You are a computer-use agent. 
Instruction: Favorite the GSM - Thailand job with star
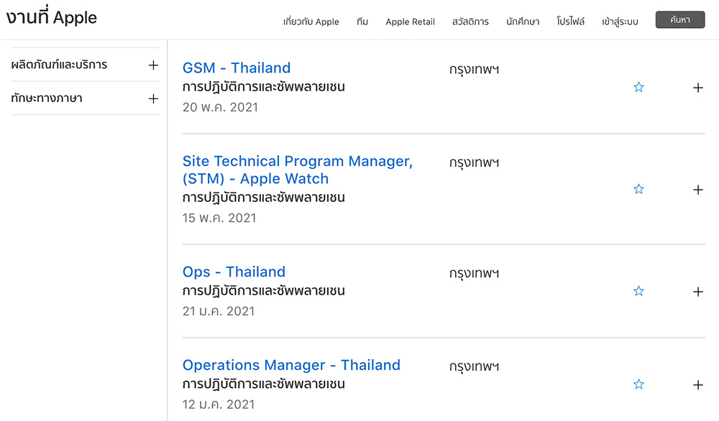click(638, 88)
